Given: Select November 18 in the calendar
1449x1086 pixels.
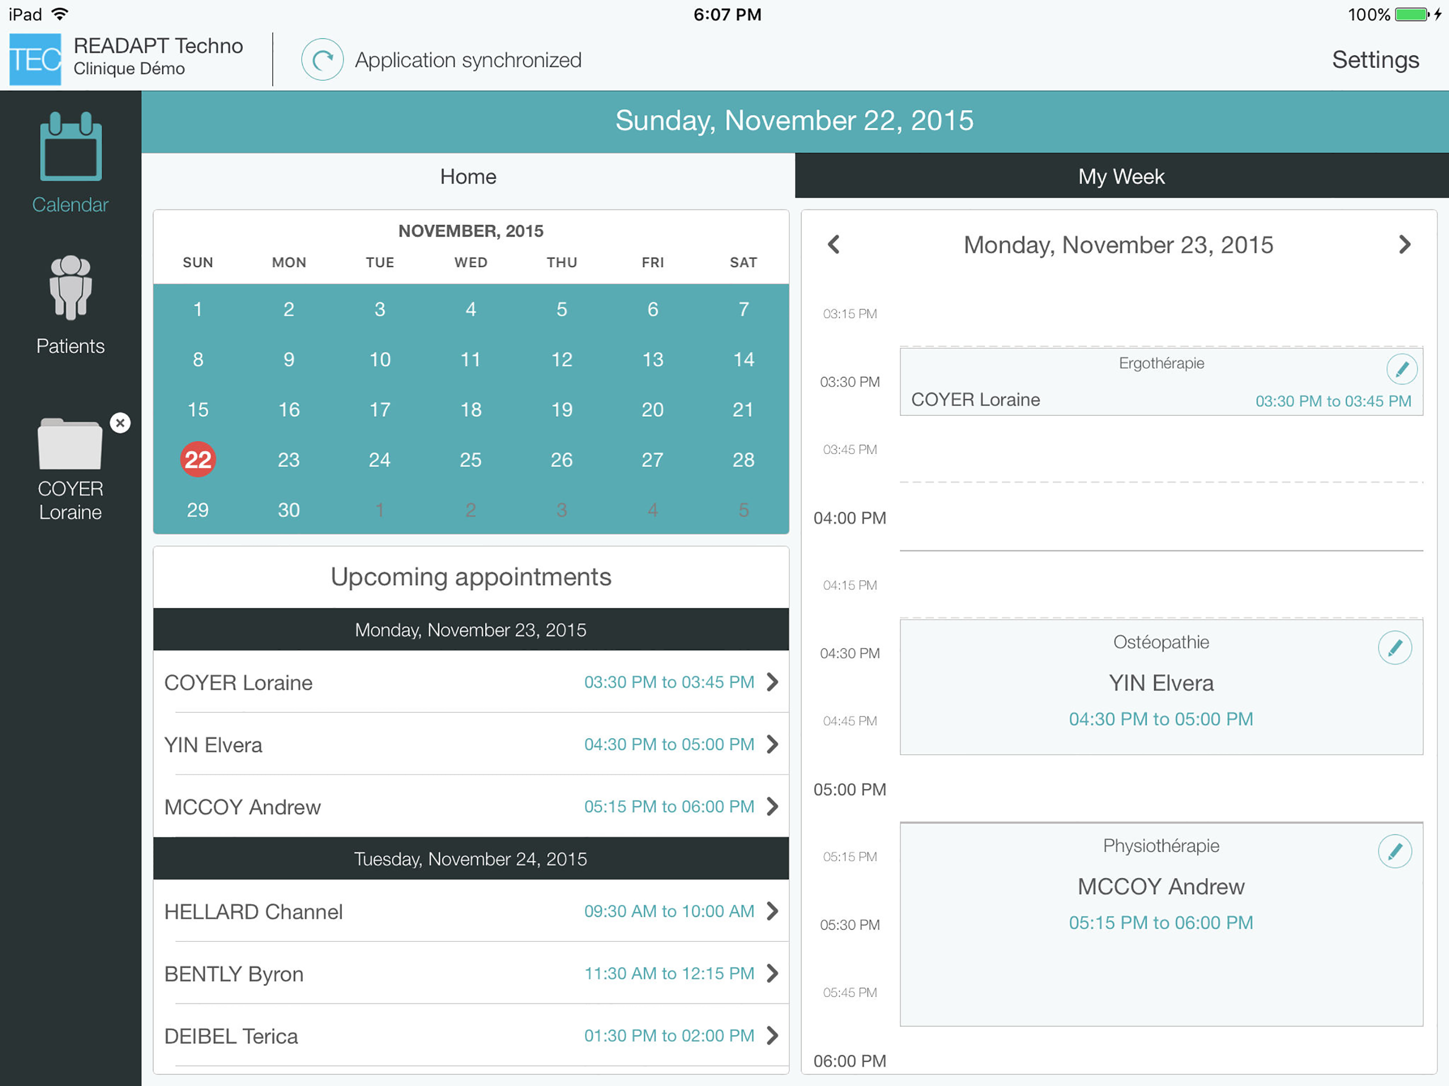Looking at the screenshot, I should (471, 410).
